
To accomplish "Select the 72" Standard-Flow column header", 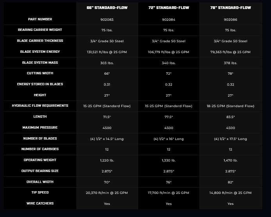I will [169, 8].
